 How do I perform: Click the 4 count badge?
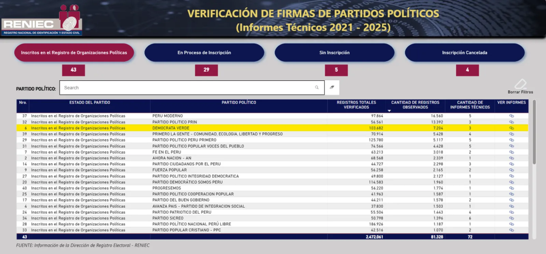click(x=467, y=70)
